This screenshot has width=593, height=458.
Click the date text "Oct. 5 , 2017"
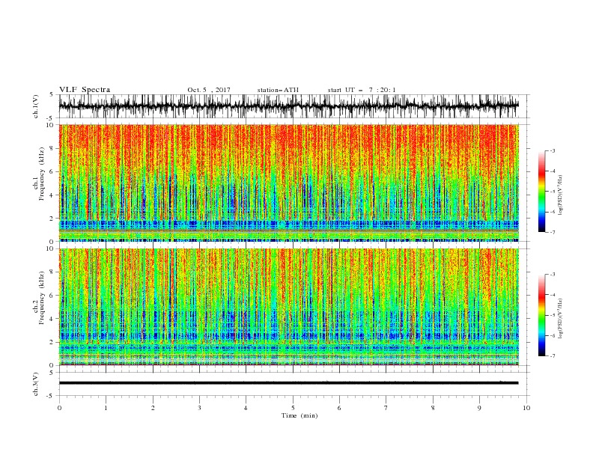click(209, 90)
